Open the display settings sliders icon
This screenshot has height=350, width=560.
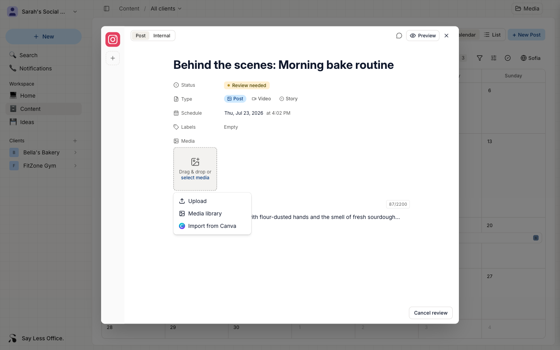(x=493, y=58)
